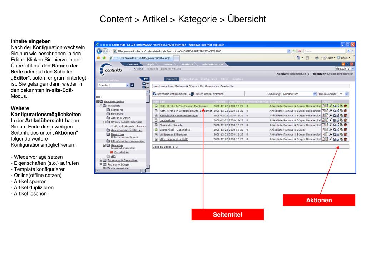Open the Dateiverwaltung submenu link
This screenshot has width=366, height=274.
tap(171, 69)
